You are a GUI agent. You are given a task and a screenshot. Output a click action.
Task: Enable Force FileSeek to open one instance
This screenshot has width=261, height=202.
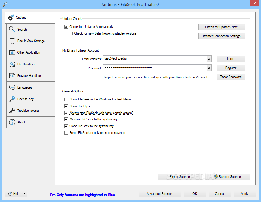coord(66,133)
